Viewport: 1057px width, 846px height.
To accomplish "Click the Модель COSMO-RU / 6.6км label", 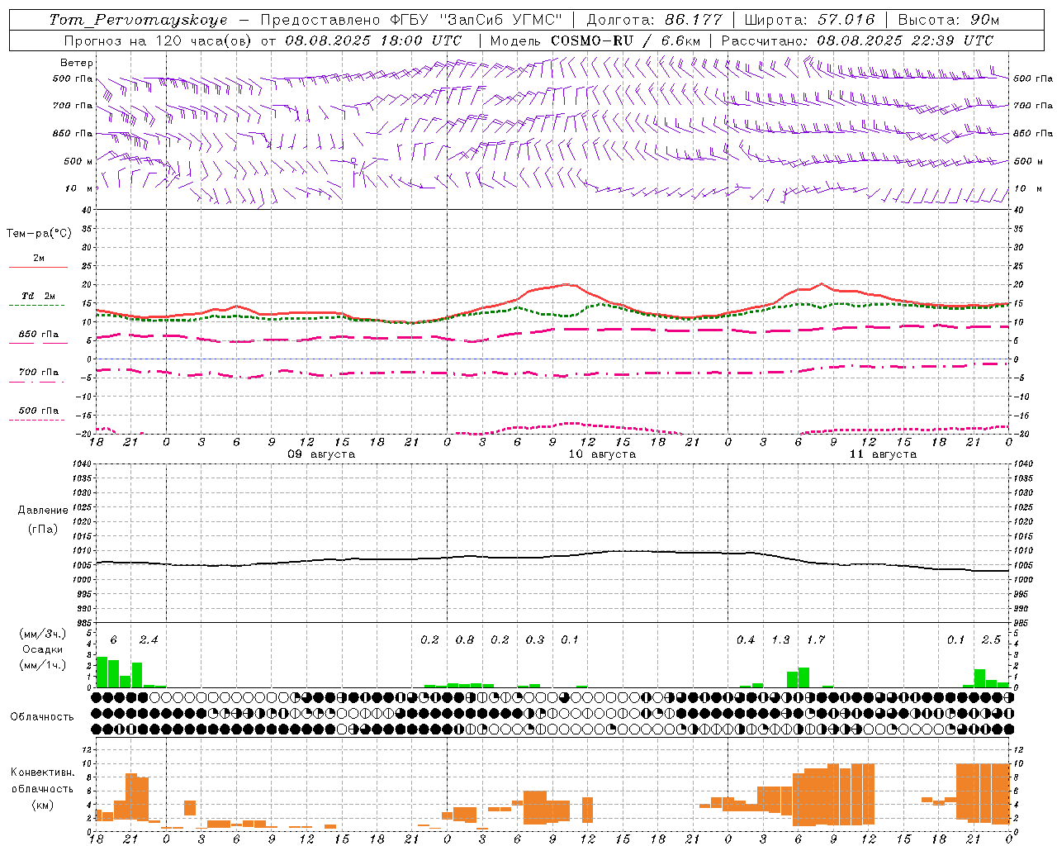I will click(595, 40).
